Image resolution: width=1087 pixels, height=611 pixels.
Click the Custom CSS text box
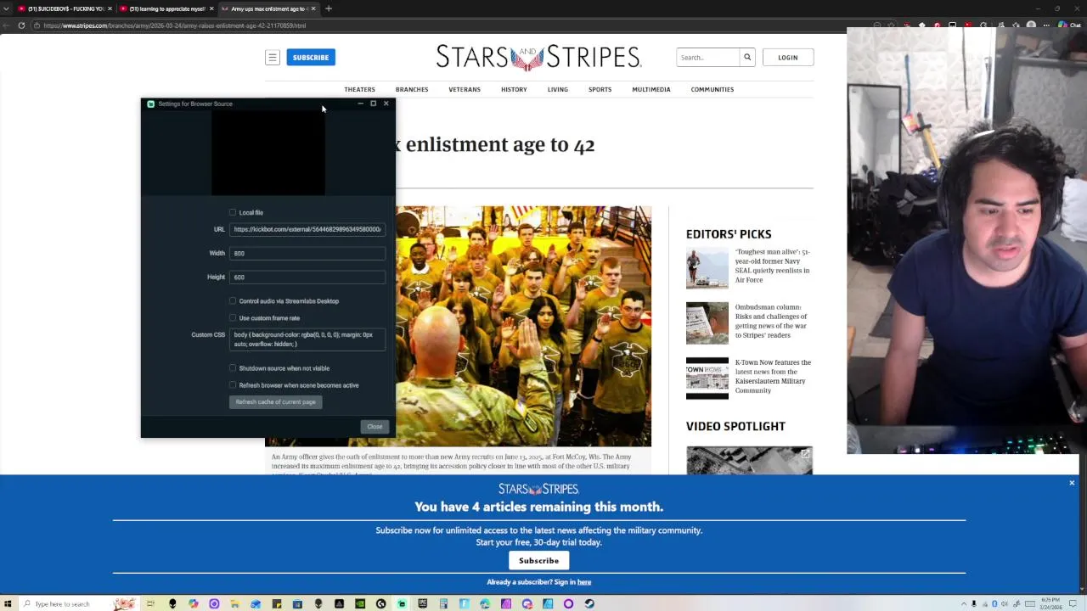click(x=307, y=339)
